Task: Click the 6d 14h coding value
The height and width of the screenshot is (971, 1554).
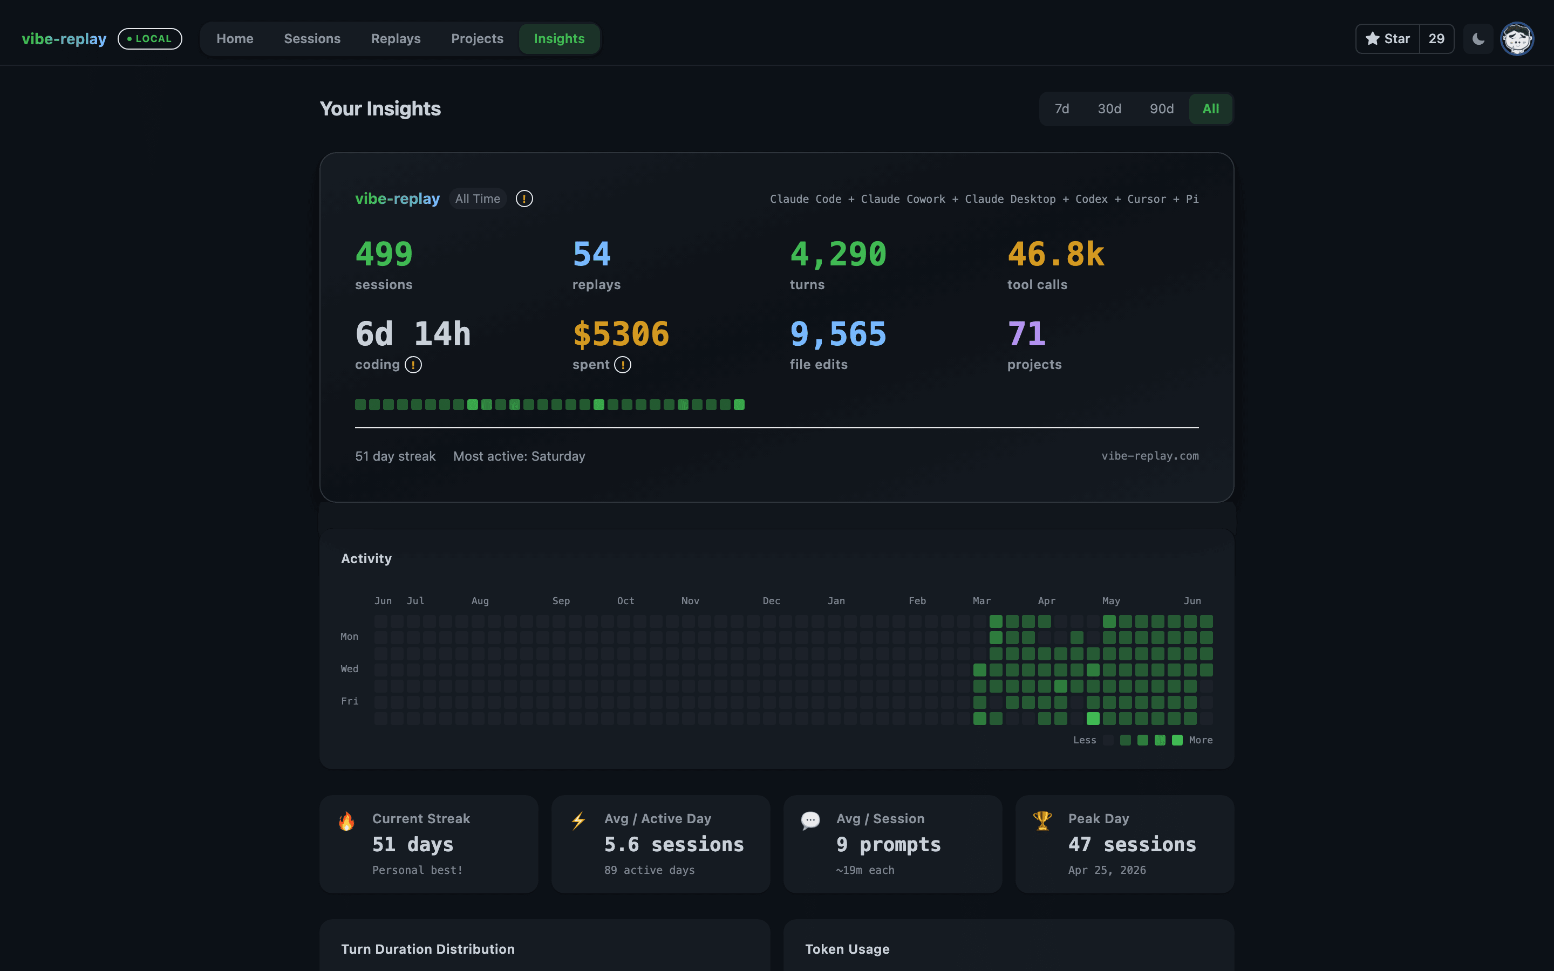Action: pos(413,334)
